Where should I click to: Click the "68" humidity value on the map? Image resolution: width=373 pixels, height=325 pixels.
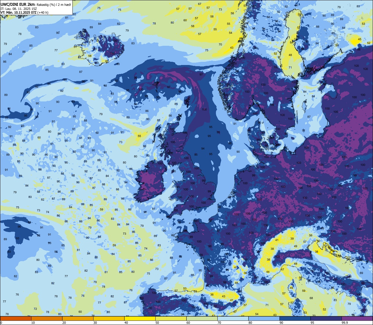tap(311, 298)
